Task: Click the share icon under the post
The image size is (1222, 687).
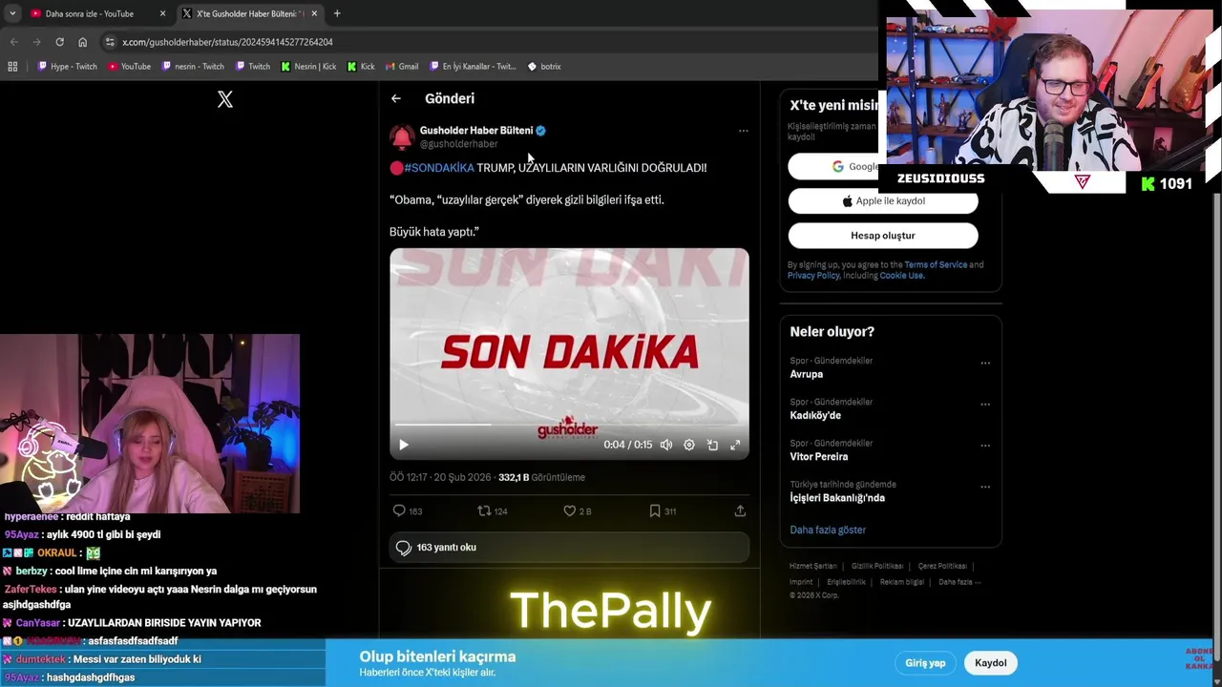Action: coord(740,511)
